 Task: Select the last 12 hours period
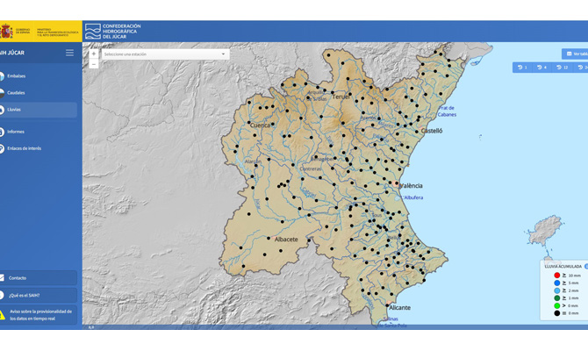pyautogui.click(x=562, y=68)
